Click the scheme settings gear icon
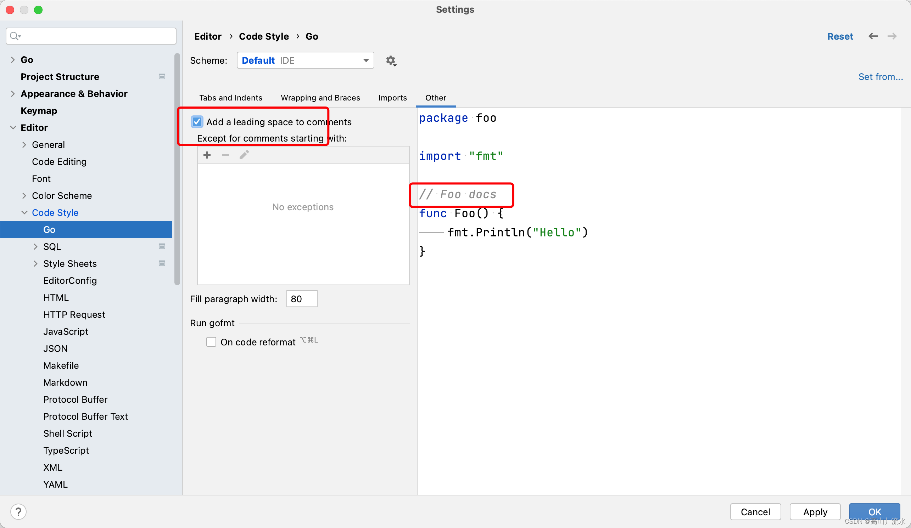The width and height of the screenshot is (911, 528). click(x=390, y=60)
